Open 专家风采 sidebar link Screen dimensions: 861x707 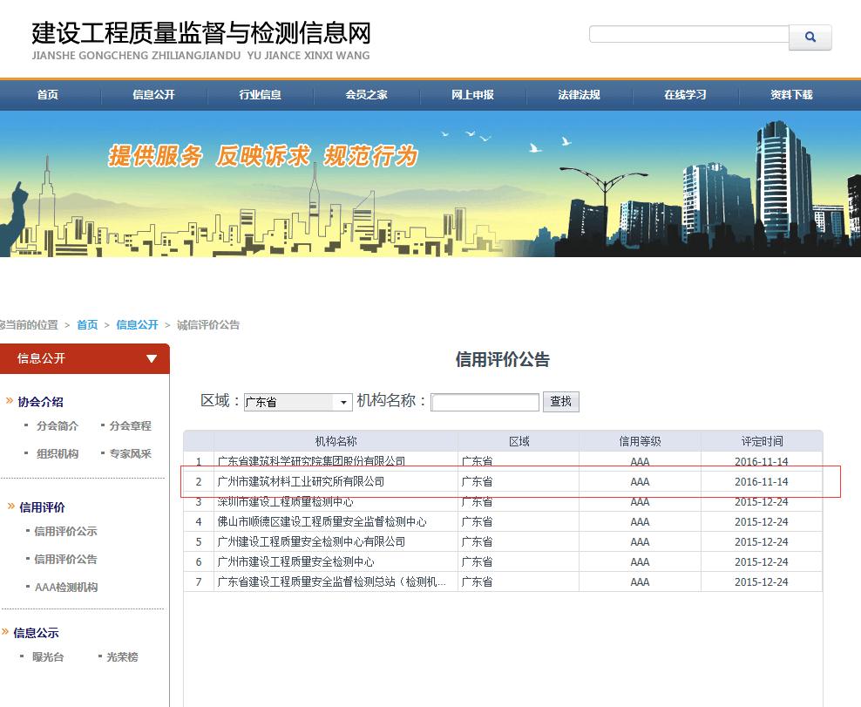131,454
